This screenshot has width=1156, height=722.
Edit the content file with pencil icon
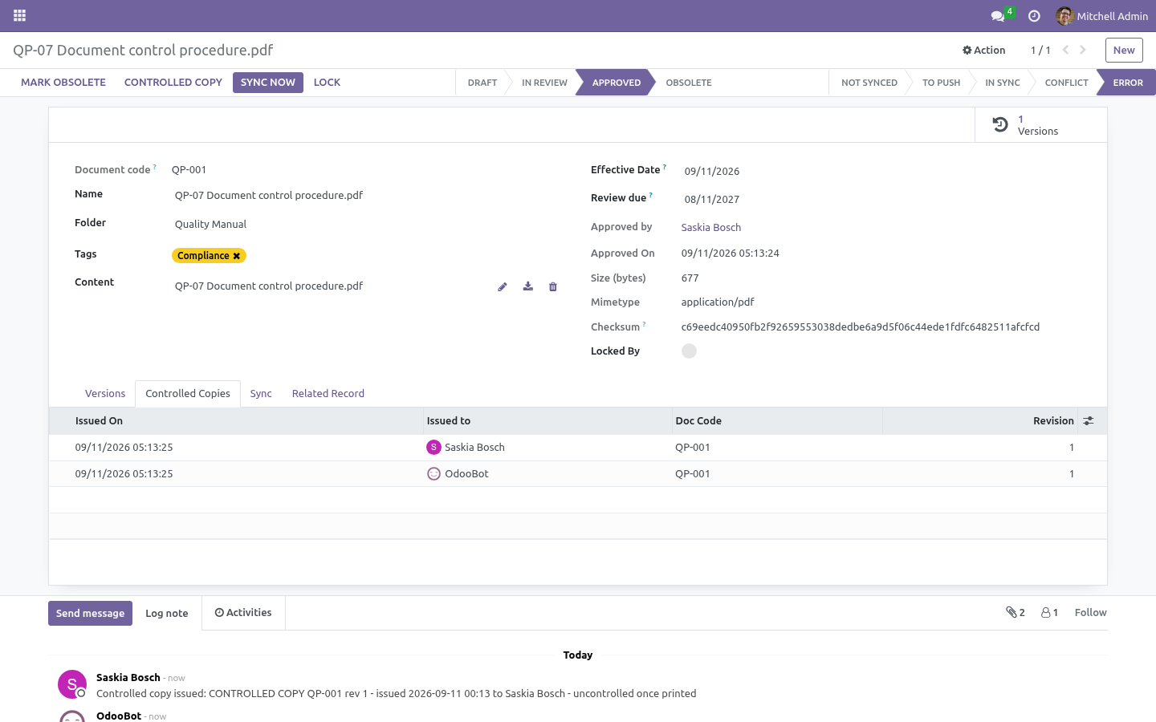tap(503, 286)
